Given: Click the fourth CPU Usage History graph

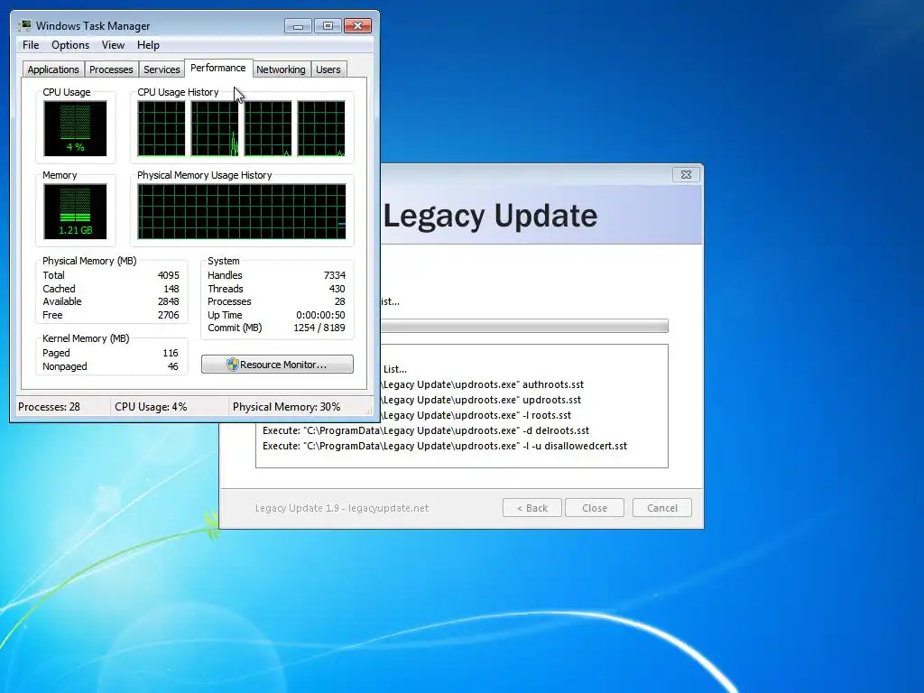Looking at the screenshot, I should pos(321,128).
